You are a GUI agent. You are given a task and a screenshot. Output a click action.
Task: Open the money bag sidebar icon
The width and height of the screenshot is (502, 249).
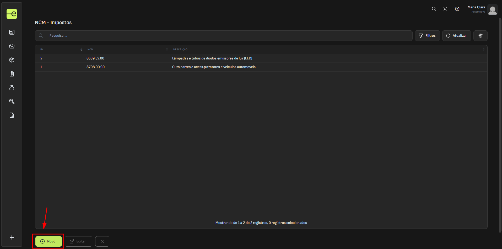(12, 88)
